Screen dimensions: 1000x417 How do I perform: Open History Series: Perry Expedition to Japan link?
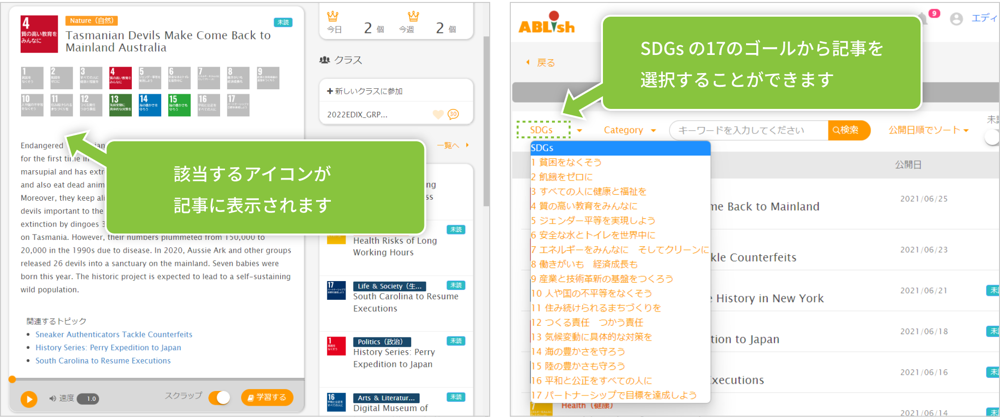[108, 347]
